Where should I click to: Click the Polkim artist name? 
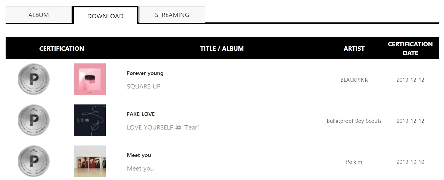(x=354, y=162)
